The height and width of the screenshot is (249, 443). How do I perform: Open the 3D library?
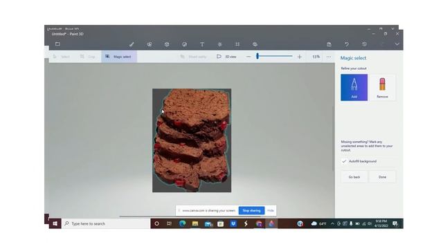pos(255,44)
